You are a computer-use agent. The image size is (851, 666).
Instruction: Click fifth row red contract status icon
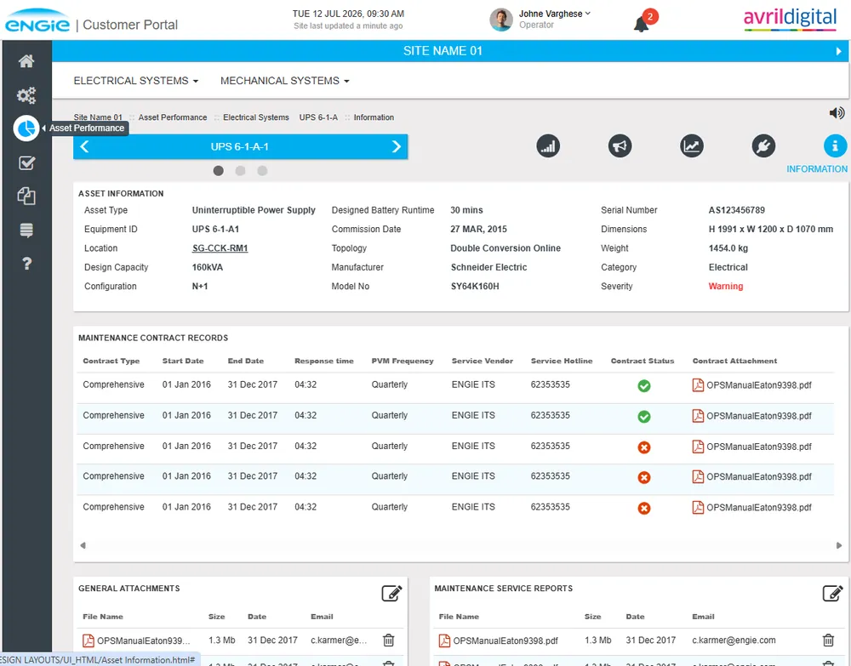click(643, 509)
